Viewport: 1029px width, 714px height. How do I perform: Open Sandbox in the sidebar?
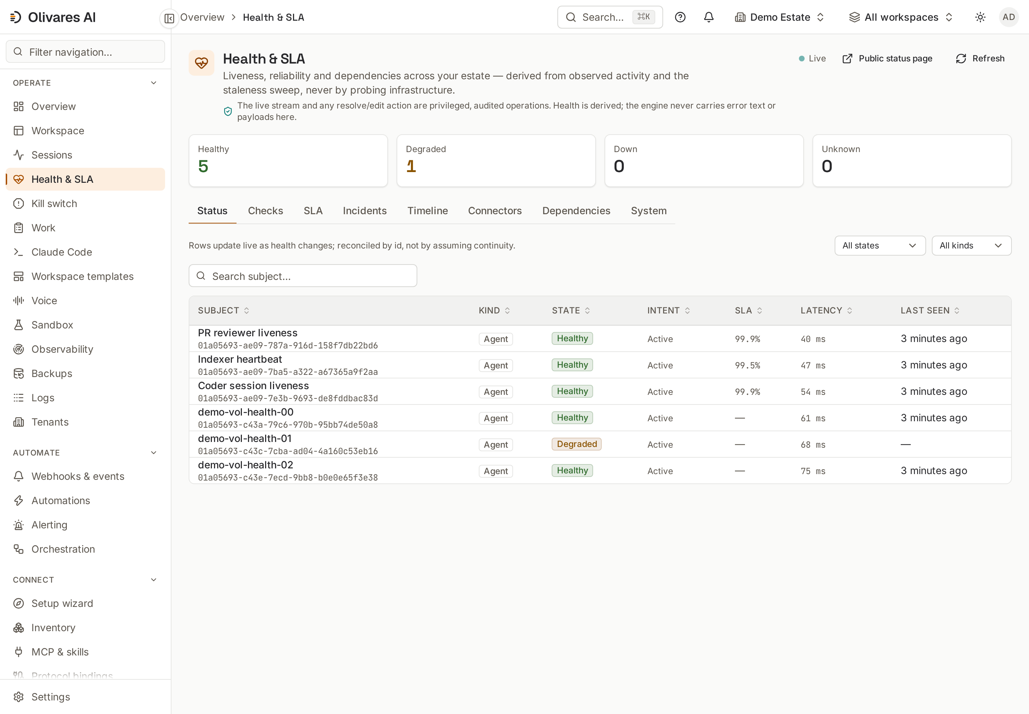point(85,325)
